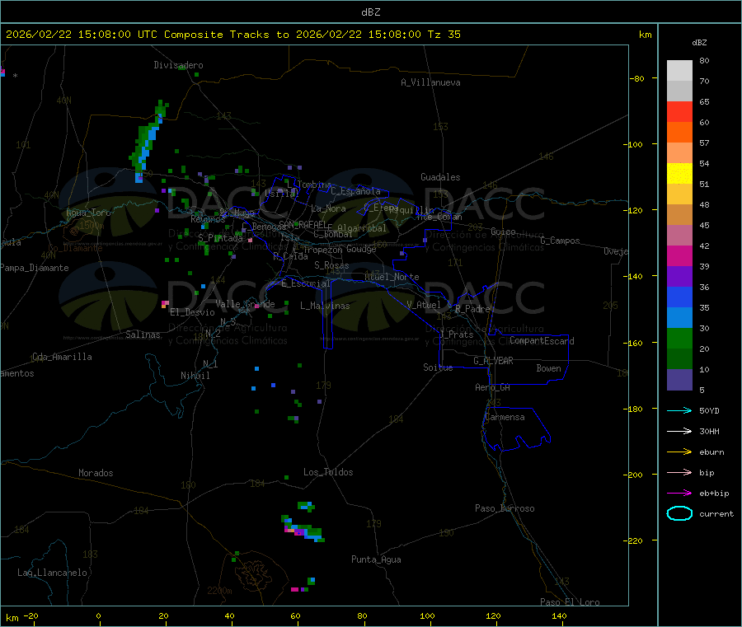Click the magenta eb+bip arrow in legend

(679, 494)
